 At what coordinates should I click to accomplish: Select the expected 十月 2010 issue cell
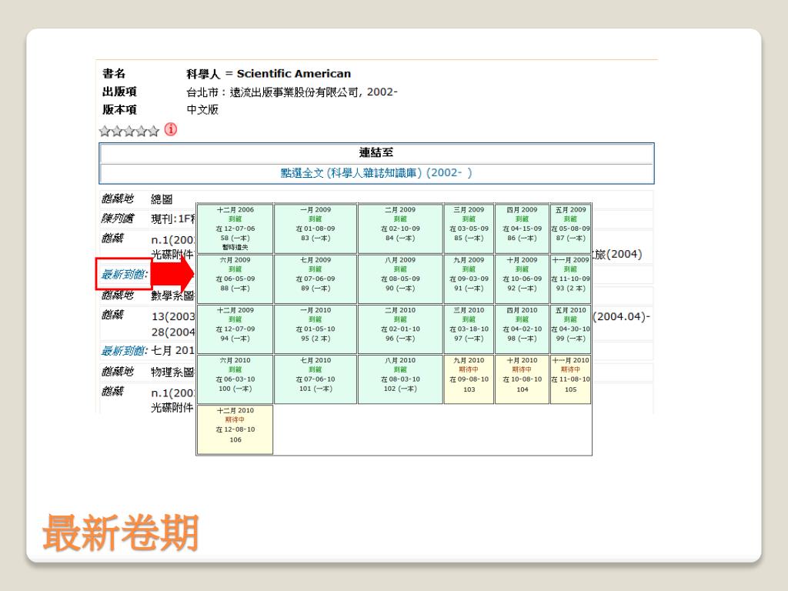click(x=522, y=379)
